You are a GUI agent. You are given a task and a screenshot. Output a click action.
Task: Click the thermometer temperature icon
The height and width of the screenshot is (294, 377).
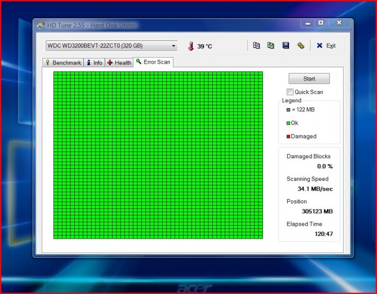pyautogui.click(x=191, y=46)
